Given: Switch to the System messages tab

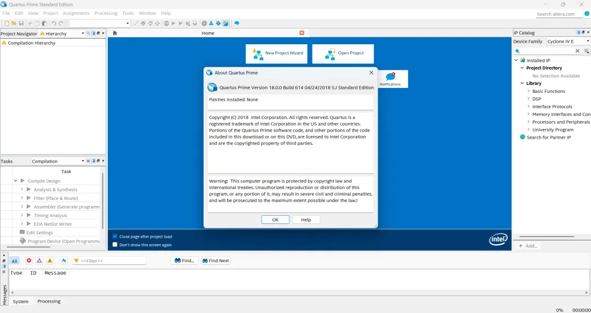Looking at the screenshot, I should click(20, 302).
